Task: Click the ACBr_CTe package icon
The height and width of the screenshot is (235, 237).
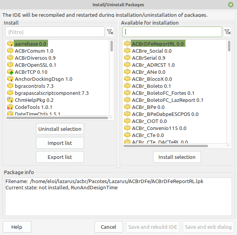Action: [x=127, y=135]
